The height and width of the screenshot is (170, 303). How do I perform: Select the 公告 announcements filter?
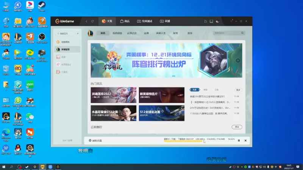216,90
